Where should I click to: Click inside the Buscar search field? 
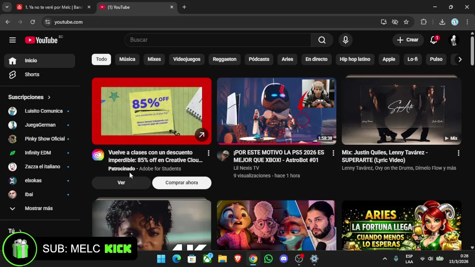click(218, 40)
